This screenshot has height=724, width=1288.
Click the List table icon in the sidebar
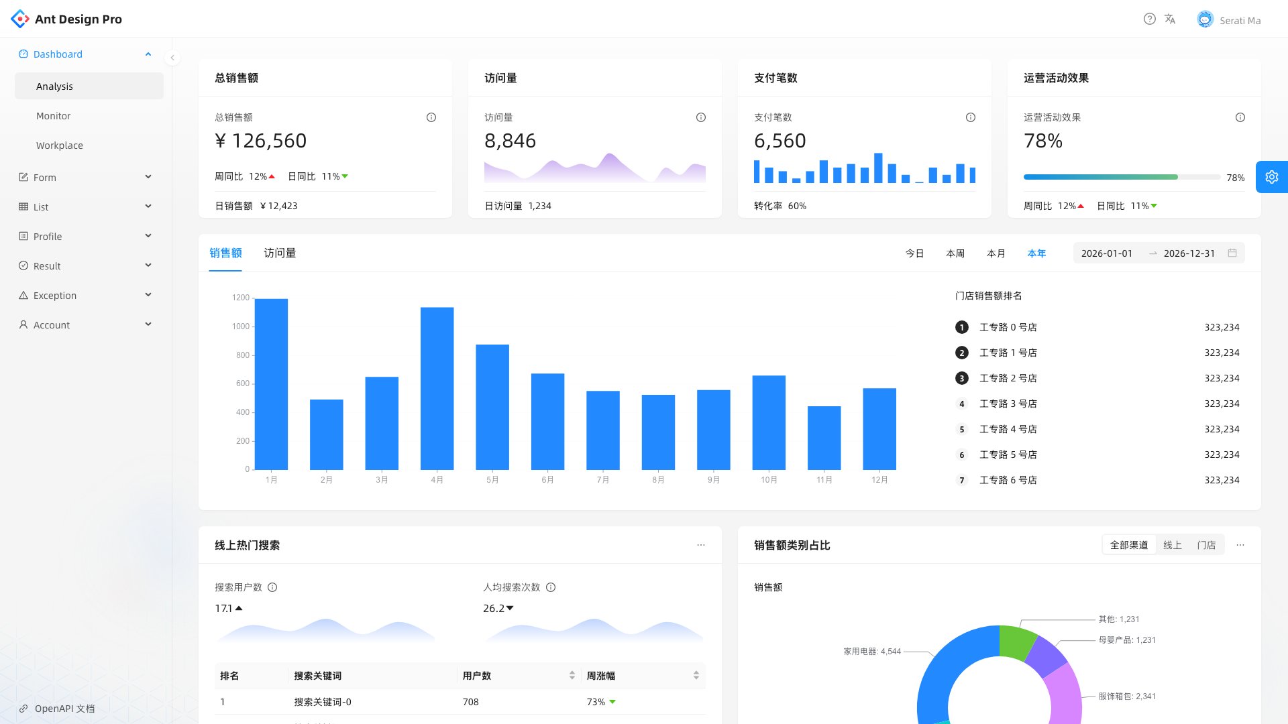pos(23,206)
